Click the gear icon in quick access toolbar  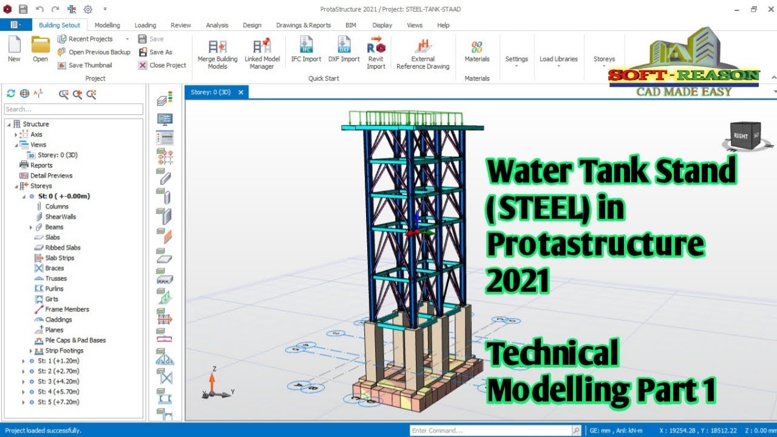pos(88,9)
